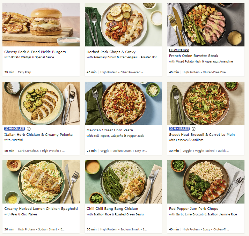
Task: Open the Herbed Pork Chops & Gravy image
Action: pyautogui.click(x=123, y=25)
